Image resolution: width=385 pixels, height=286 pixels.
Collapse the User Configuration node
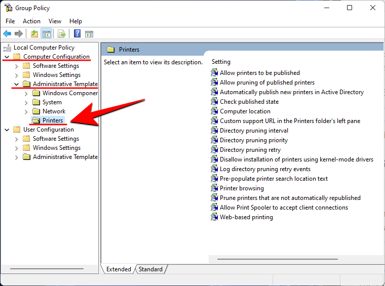7,130
